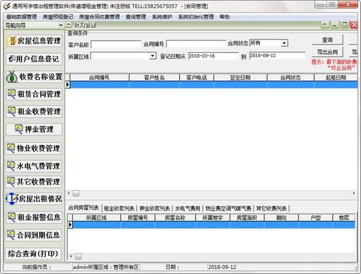Click the 收费名称设置 sidebar button
This screenshot has width=361, height=274.
coord(34,76)
